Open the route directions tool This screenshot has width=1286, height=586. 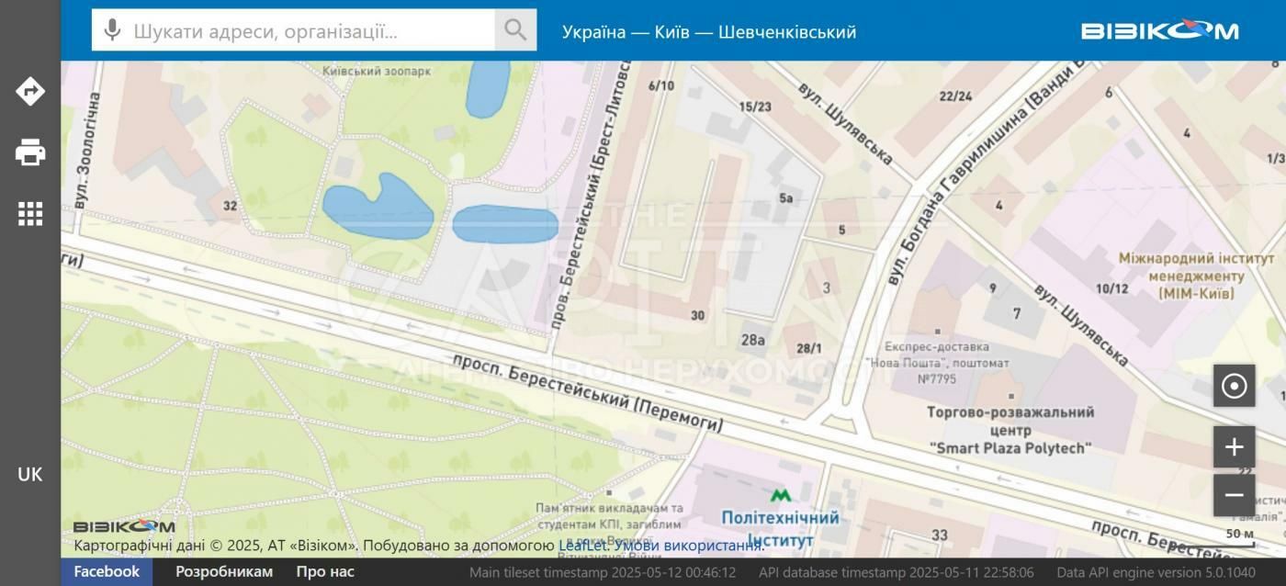click(30, 91)
